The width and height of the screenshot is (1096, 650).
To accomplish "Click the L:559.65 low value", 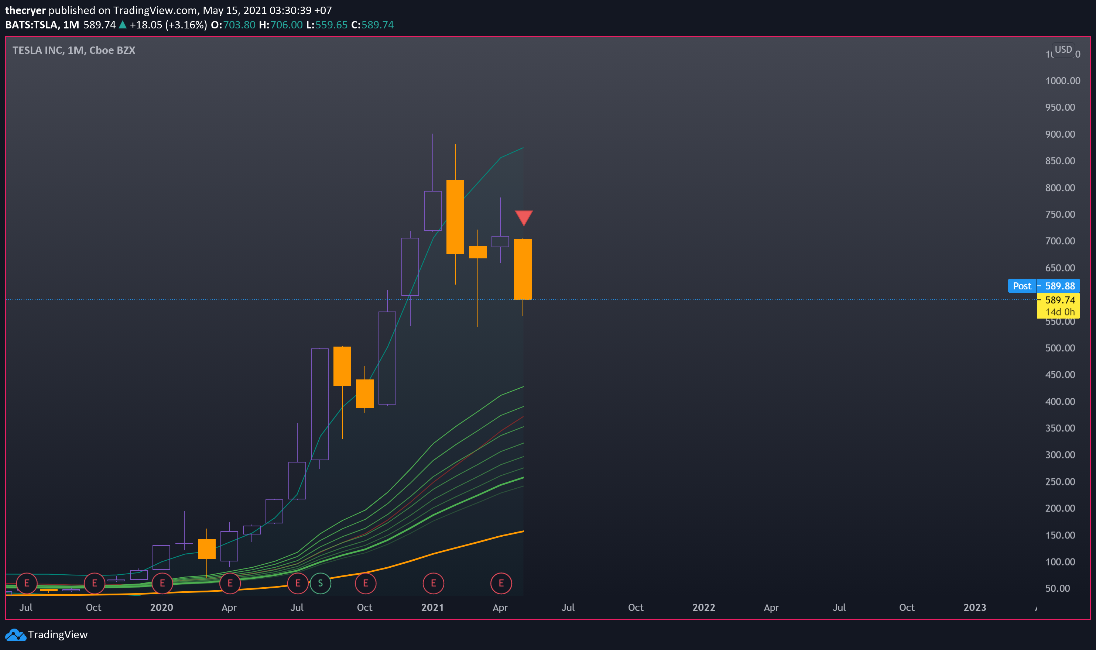I will point(327,25).
